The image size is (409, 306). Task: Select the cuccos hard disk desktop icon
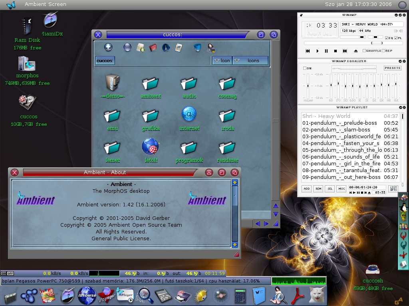point(27,102)
